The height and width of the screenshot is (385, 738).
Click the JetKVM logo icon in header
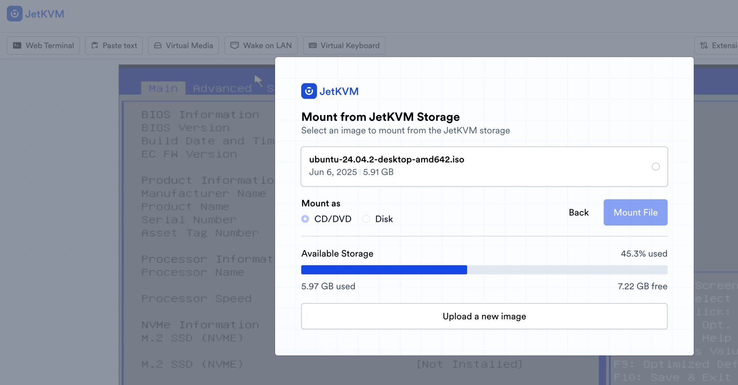pos(15,14)
